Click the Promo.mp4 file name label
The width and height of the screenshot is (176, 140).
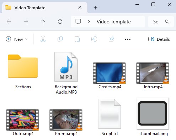66,134
